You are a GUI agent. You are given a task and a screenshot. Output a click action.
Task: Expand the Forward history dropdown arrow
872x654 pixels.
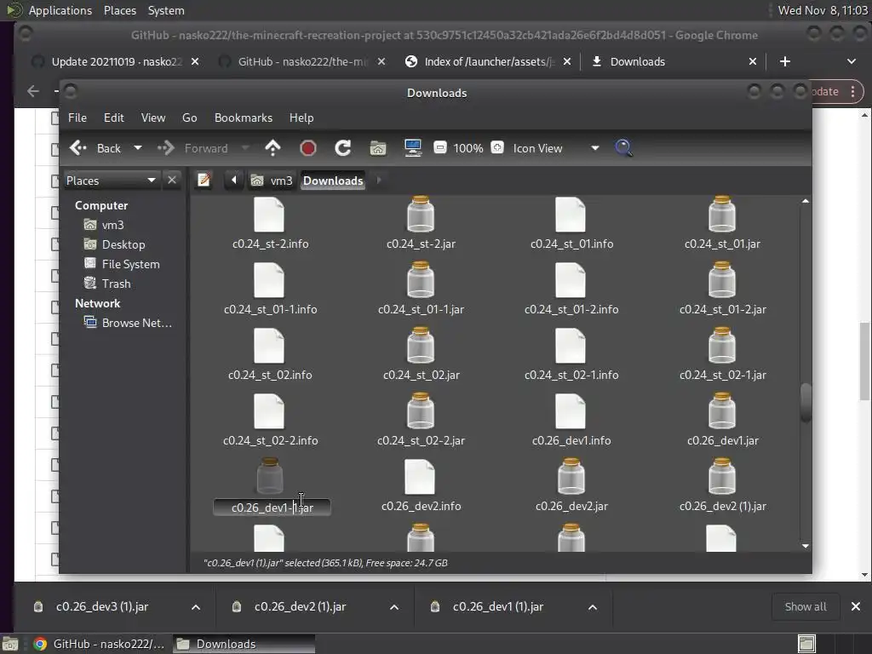[x=245, y=148]
